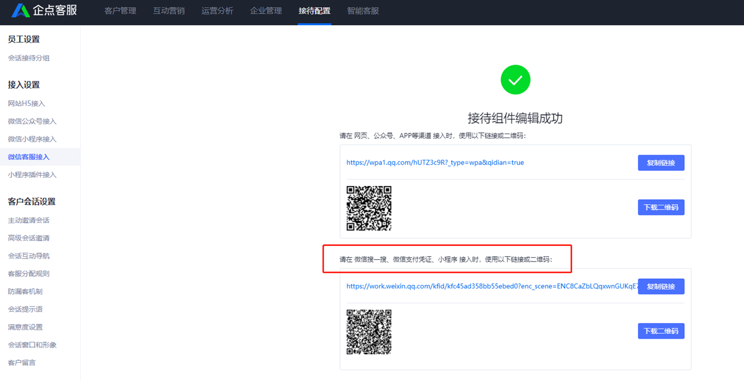Download the QR code for the work.weixin.qq.com link
The height and width of the screenshot is (380, 744).
click(661, 331)
